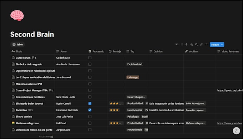243x139 pixels.
Task: Check Procesado for Vendele a la mente
Action: [x=90, y=130]
